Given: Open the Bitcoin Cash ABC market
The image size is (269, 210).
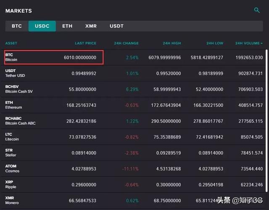Looking at the screenshot, I should [133, 121].
